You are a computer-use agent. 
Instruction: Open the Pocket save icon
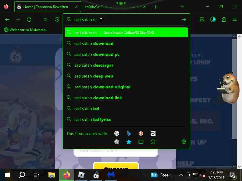coord(202,19)
